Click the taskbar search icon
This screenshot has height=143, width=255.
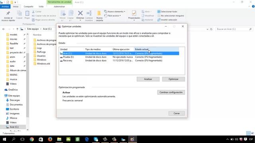tap(14, 139)
